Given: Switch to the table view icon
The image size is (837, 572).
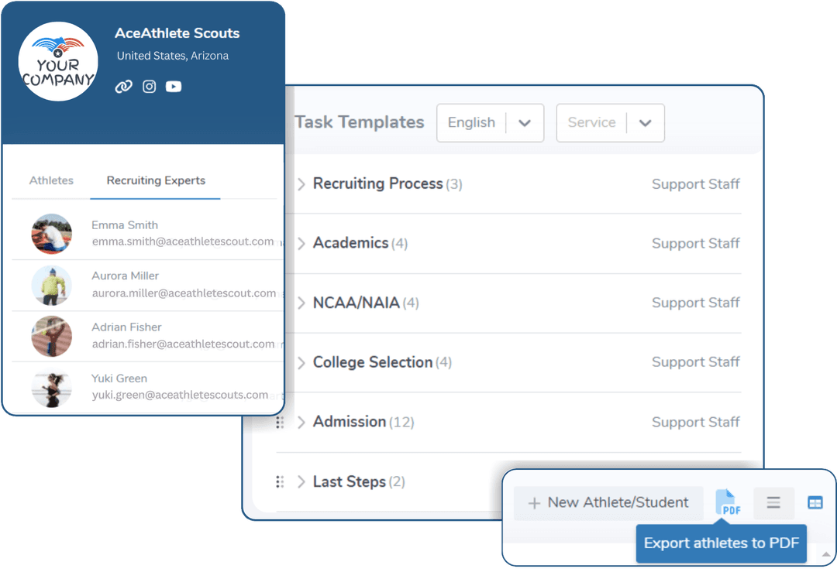Looking at the screenshot, I should [x=815, y=503].
